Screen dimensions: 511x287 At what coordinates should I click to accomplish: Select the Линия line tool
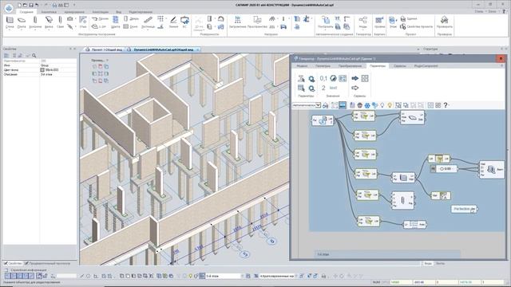coord(173,22)
